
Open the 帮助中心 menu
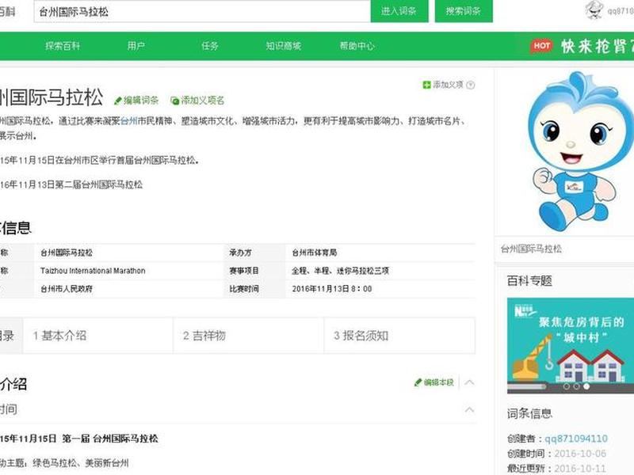pos(357,46)
